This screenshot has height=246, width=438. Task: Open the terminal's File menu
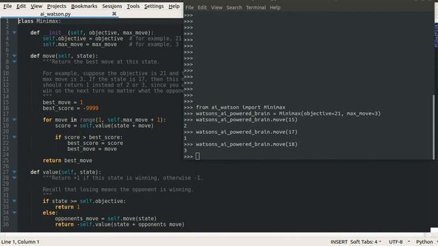point(190,8)
